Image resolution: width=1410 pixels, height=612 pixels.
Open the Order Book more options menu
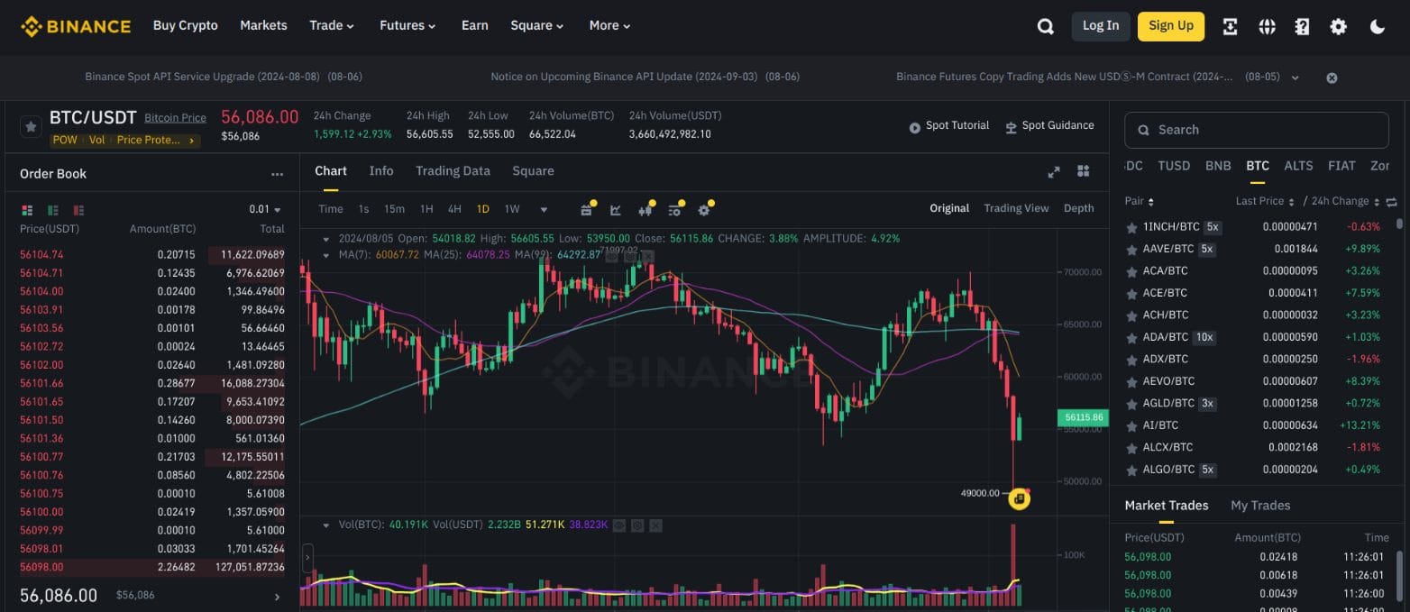pyautogui.click(x=278, y=174)
